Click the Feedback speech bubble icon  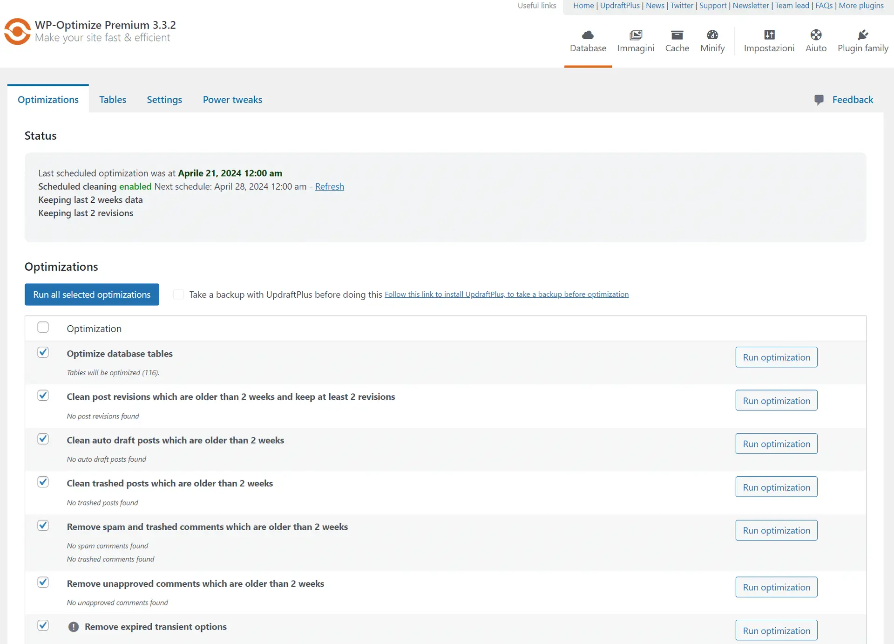[819, 100]
